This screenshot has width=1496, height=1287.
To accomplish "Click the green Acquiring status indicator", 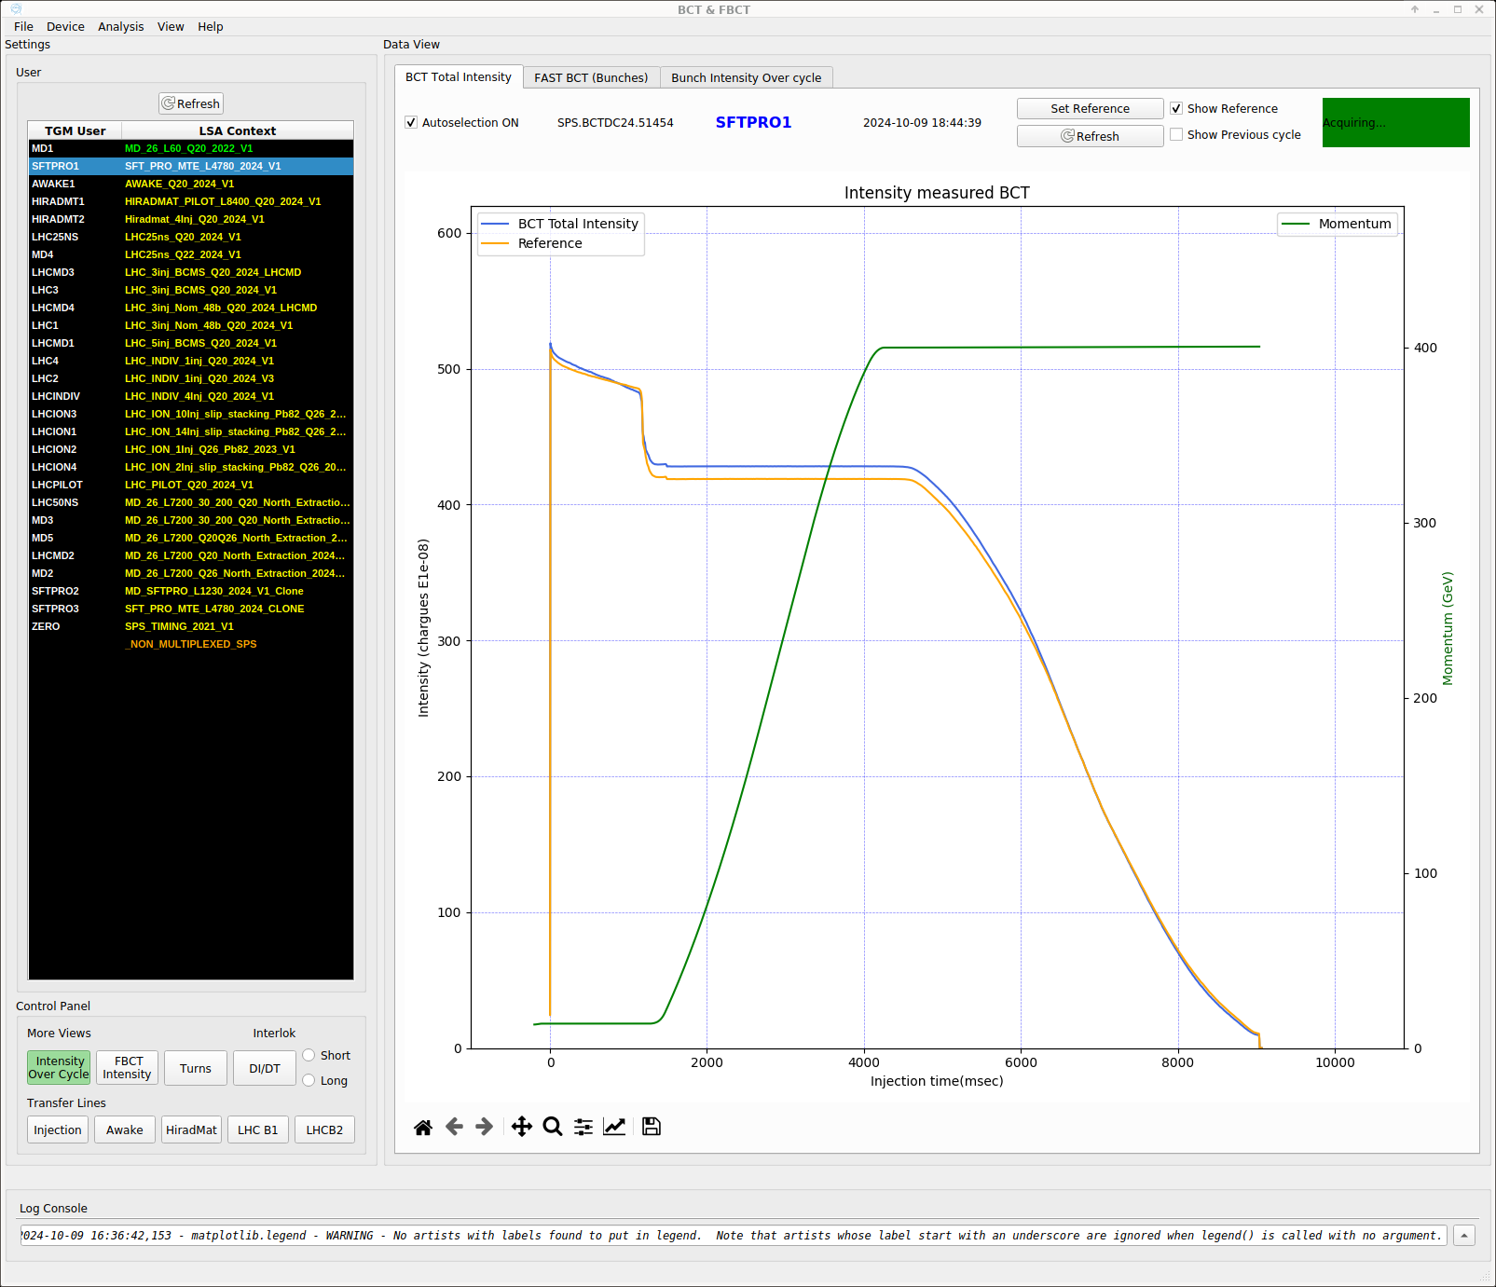I will point(1395,123).
